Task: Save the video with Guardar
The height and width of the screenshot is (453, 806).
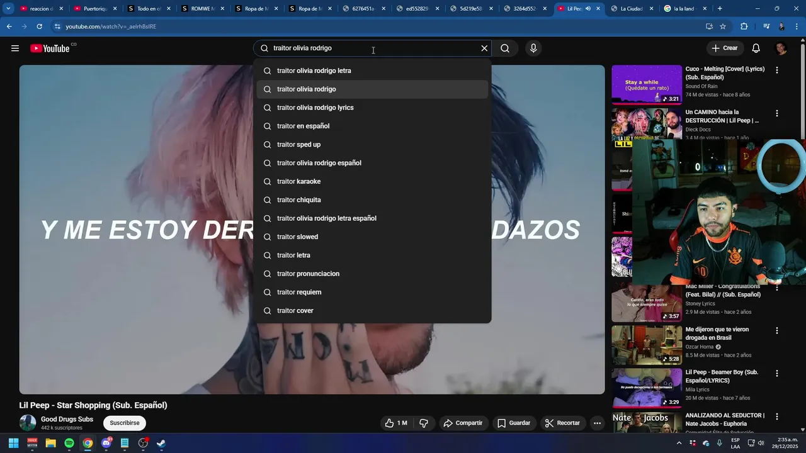Action: tap(514, 423)
